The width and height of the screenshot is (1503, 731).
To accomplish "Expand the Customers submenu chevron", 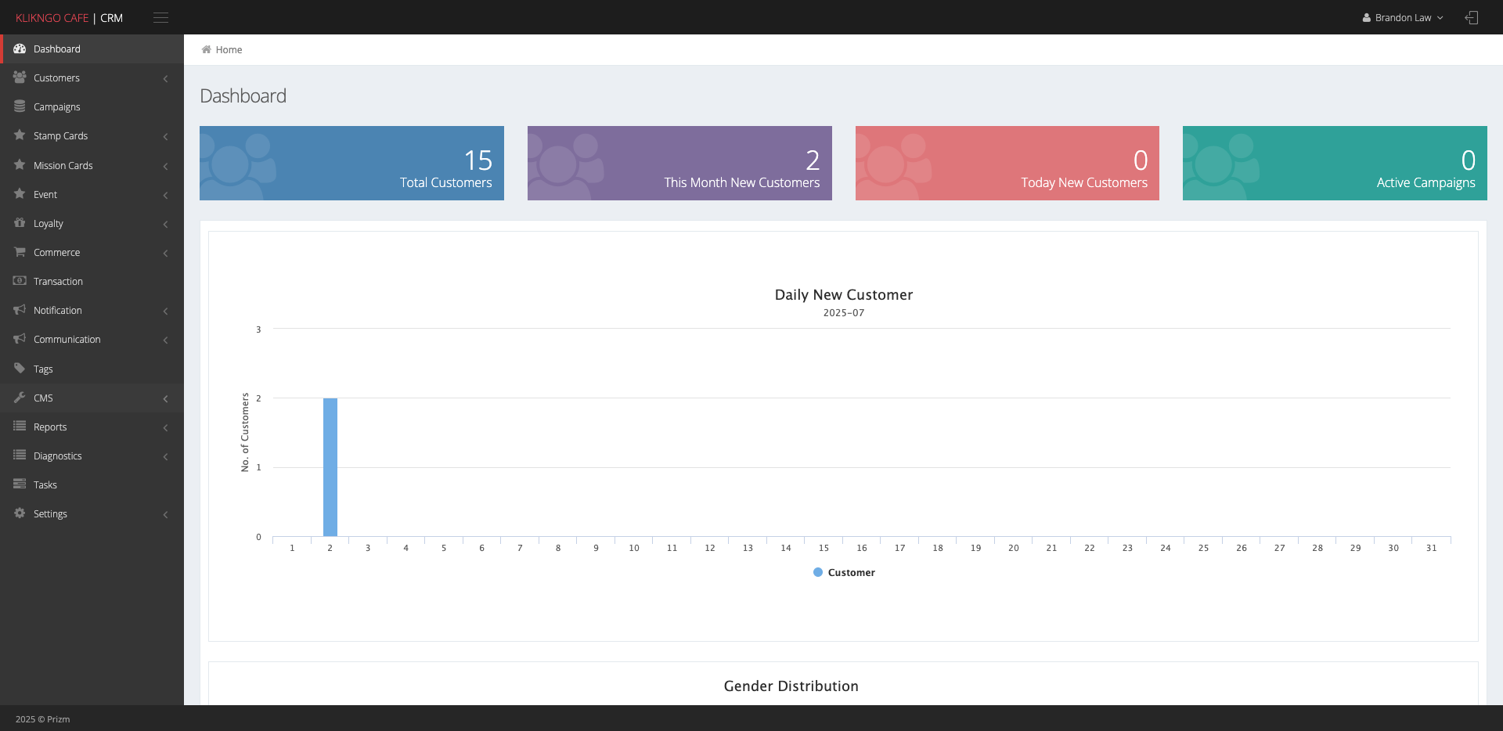I will coord(165,78).
